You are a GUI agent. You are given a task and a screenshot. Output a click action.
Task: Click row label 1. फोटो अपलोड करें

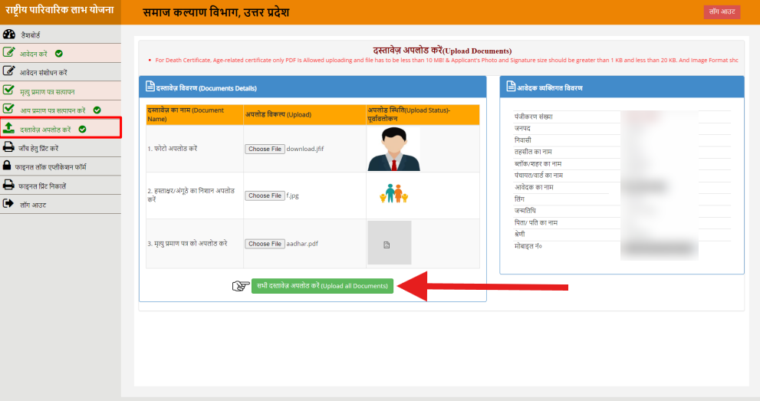pyautogui.click(x=173, y=149)
